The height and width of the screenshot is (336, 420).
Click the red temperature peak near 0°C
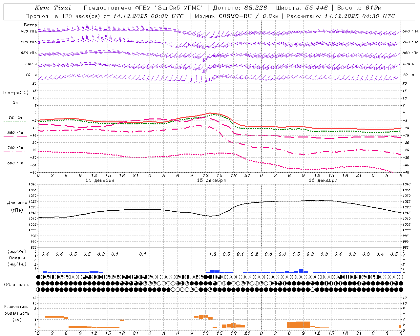tap(210, 113)
